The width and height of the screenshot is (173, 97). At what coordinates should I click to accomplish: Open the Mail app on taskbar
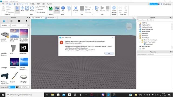(64, 95)
